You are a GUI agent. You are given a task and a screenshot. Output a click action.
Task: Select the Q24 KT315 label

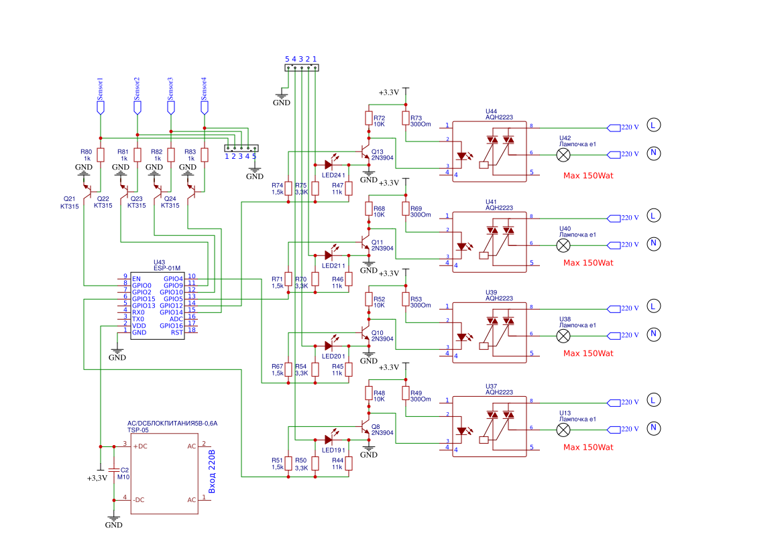coord(170,202)
